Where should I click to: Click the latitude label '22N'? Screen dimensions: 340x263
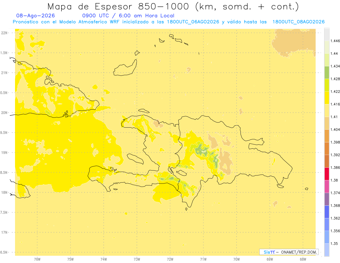click(4, 33)
